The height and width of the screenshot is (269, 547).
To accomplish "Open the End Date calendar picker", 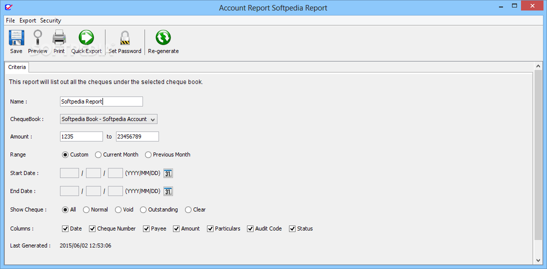I will tap(168, 191).
